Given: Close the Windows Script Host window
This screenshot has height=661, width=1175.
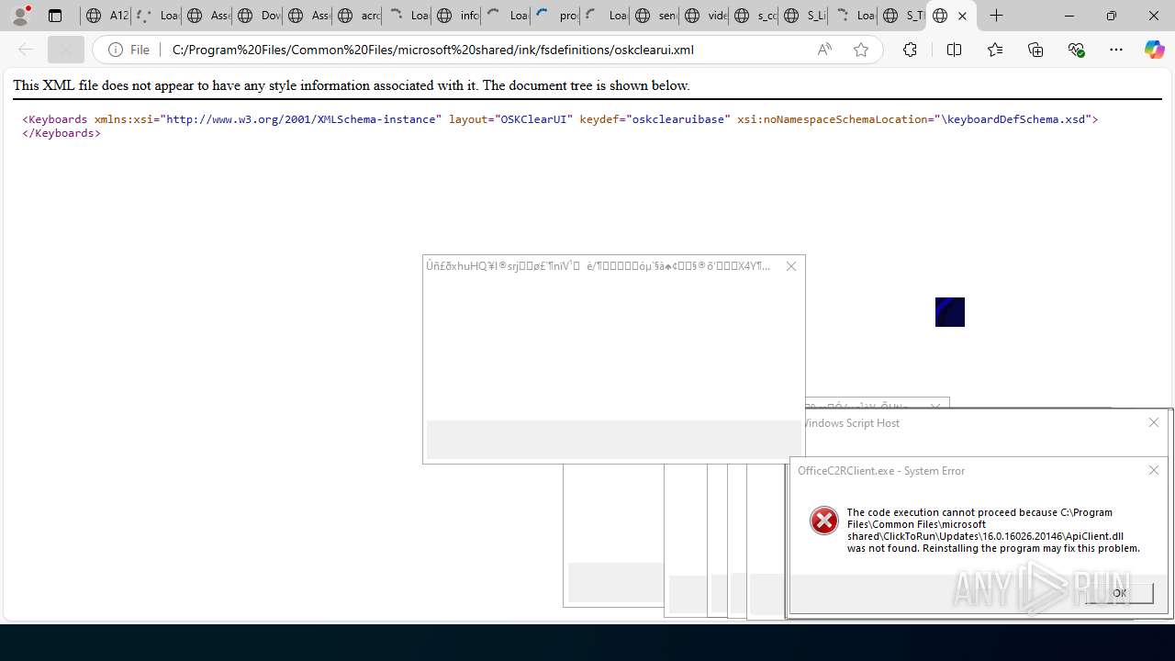Looking at the screenshot, I should (x=1154, y=422).
